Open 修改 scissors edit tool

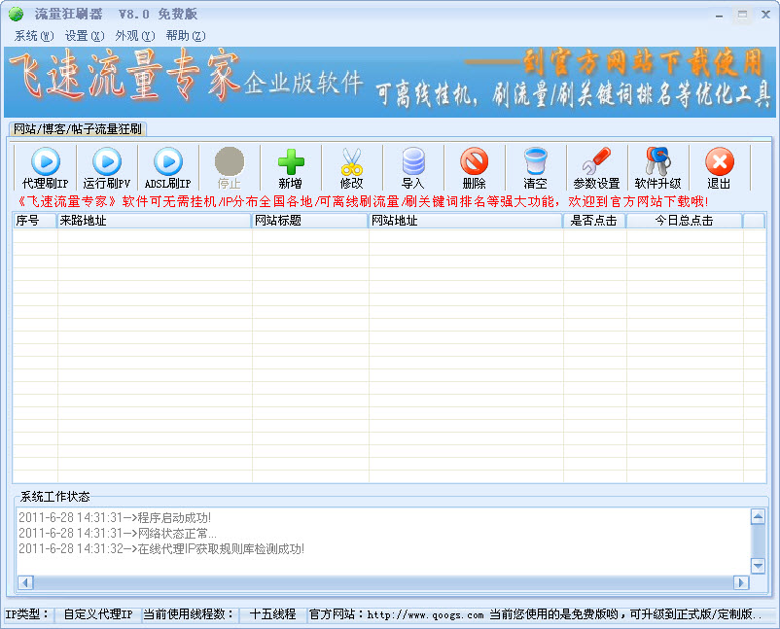(352, 168)
